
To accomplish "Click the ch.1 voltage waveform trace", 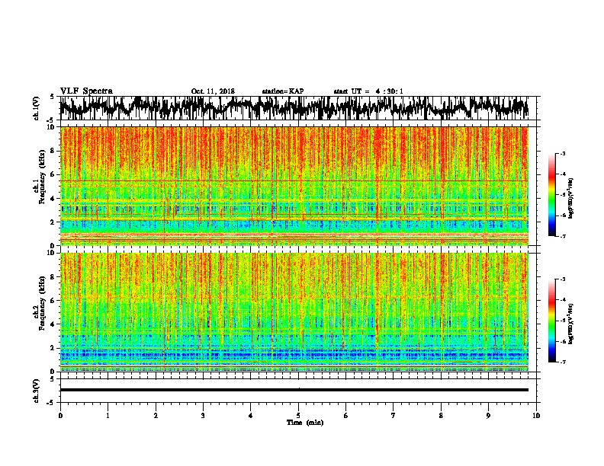I will click(294, 107).
